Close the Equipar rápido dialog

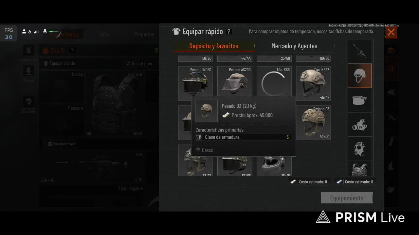[391, 32]
